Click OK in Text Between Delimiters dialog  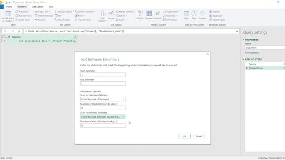pos(184,136)
